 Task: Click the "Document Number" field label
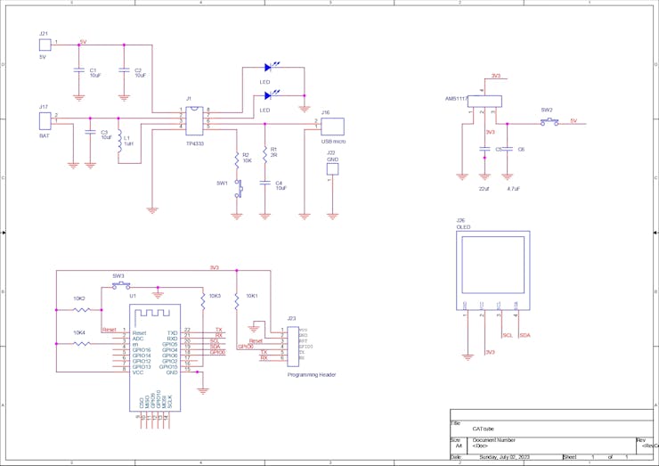click(x=494, y=440)
